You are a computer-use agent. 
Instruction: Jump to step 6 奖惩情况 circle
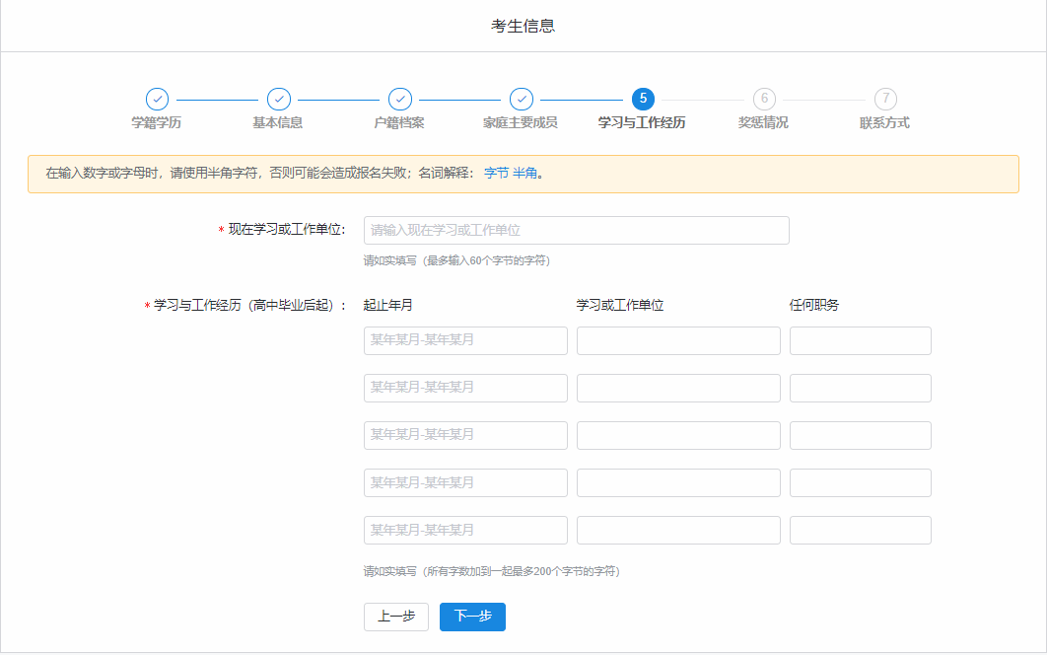[763, 99]
